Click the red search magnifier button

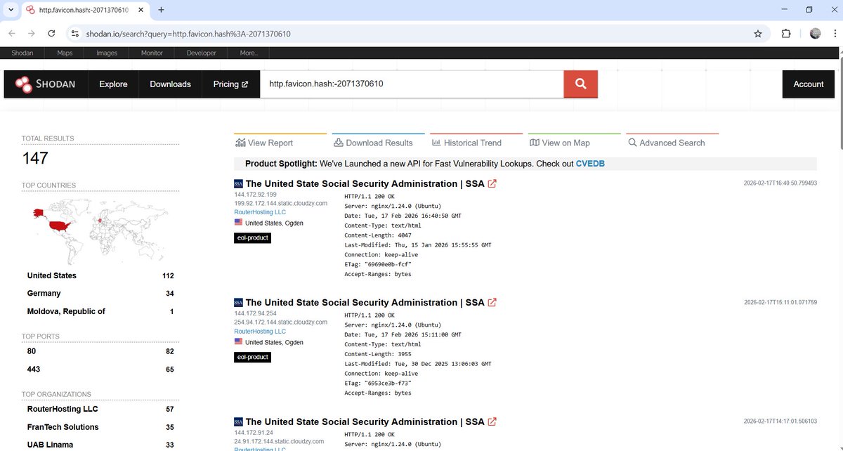[x=580, y=84]
